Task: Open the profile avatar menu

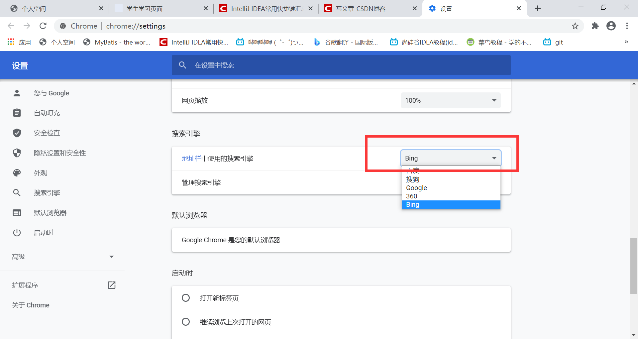Action: coord(611,26)
